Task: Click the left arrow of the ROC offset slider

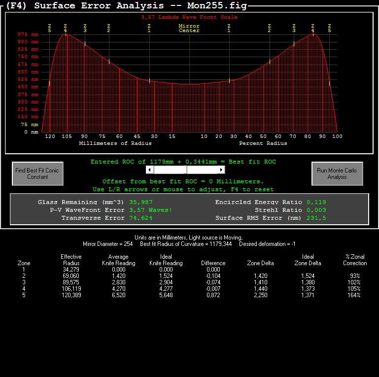Action: (150, 170)
